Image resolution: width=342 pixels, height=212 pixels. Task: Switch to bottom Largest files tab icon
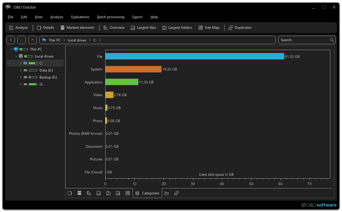tap(98, 193)
